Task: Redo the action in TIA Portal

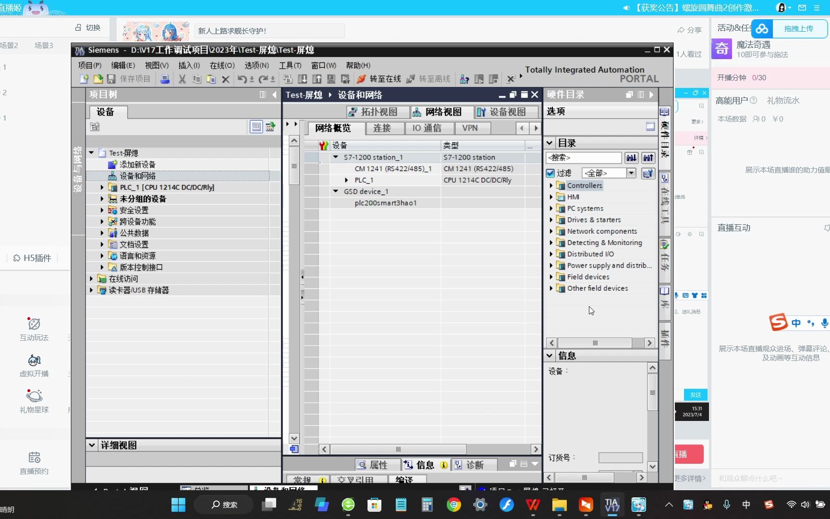Action: click(x=263, y=79)
